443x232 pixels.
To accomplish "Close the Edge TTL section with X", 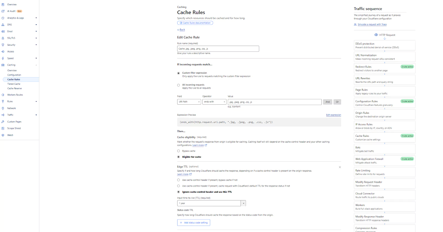I will click(x=340, y=167).
